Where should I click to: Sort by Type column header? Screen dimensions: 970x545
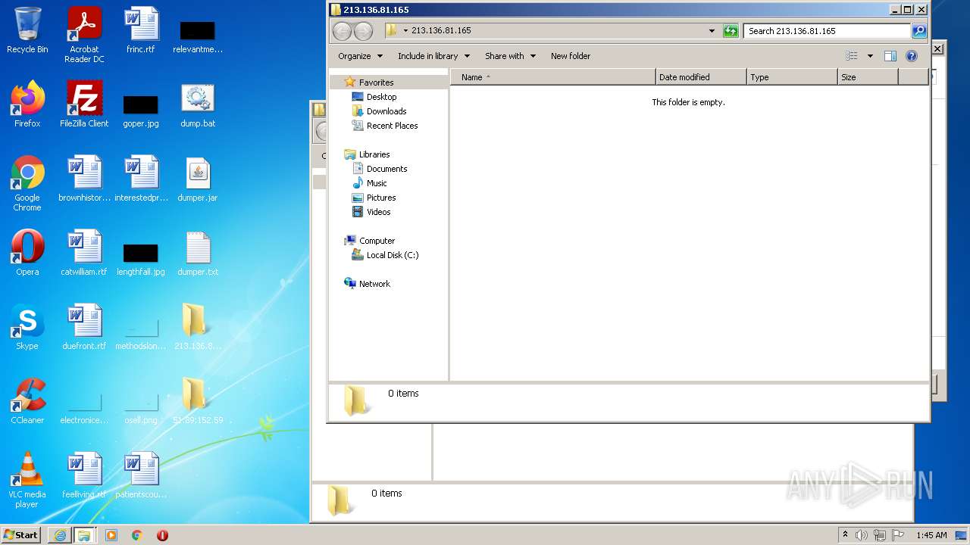[x=792, y=77]
